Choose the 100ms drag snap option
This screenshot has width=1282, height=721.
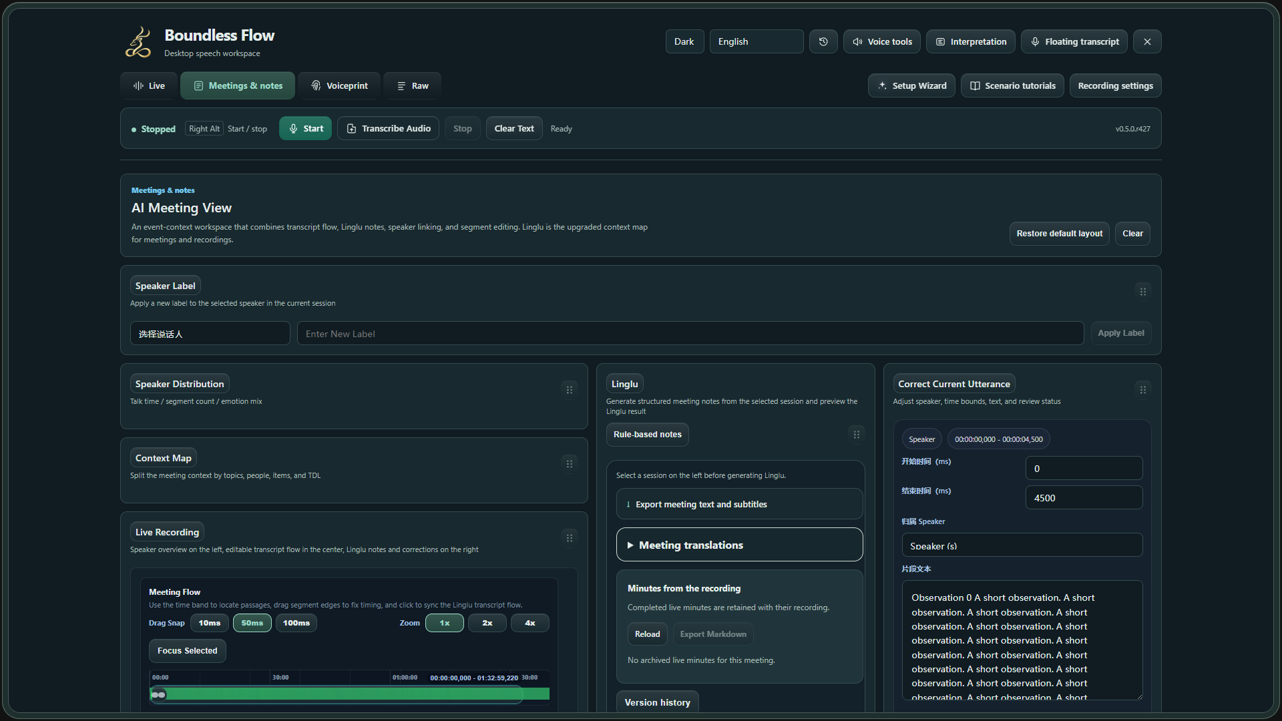click(296, 623)
